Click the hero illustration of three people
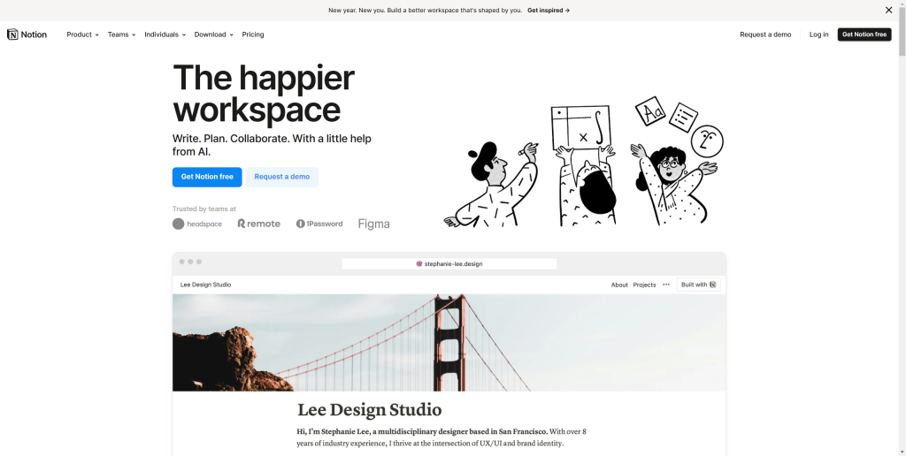 pos(584,163)
